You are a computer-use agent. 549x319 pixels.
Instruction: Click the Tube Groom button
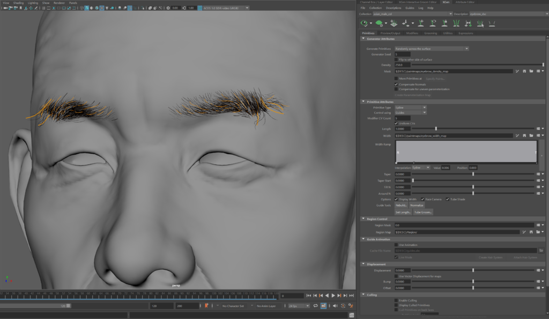pos(423,212)
